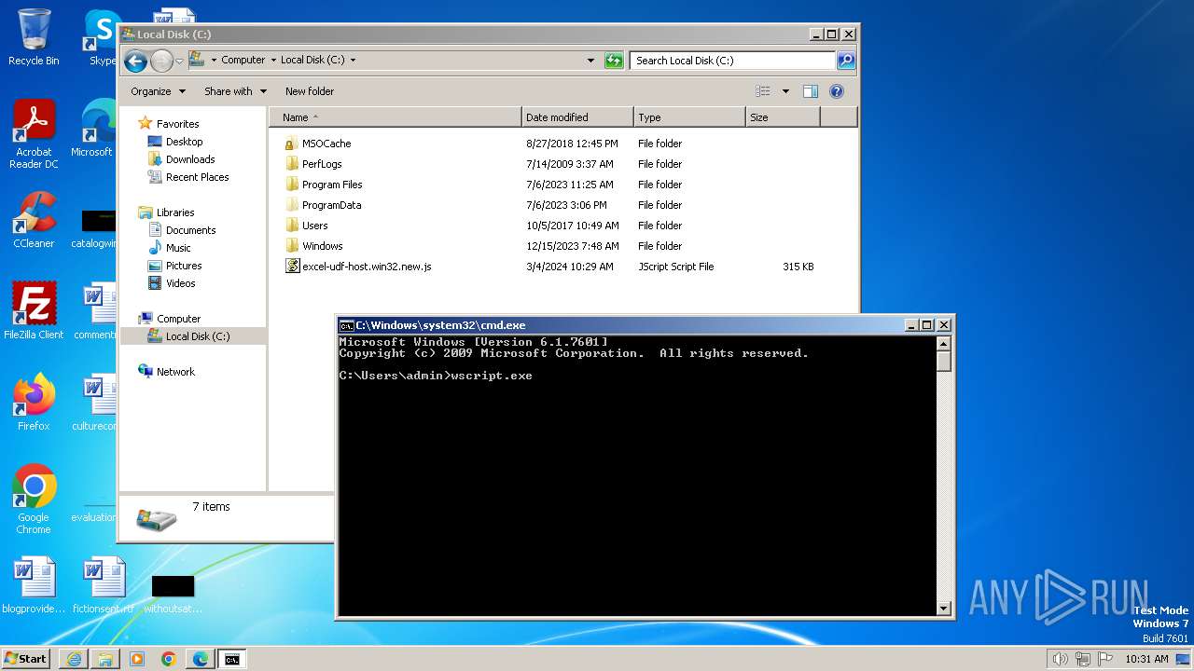Select the ProgramData folder

tap(331, 205)
